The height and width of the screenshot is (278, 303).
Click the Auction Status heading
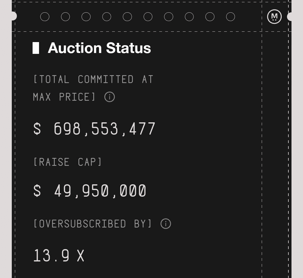point(99,48)
